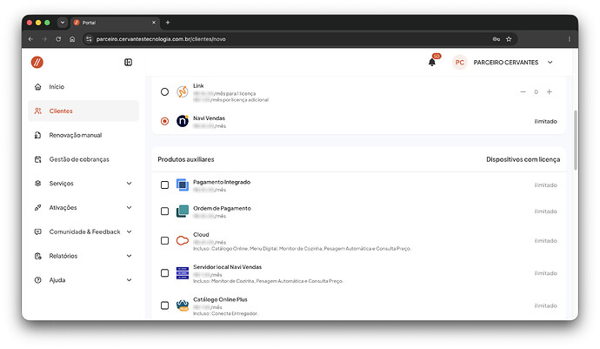Screen dimensions: 600x349
Task: Go back in browser history
Action: [x=30, y=39]
